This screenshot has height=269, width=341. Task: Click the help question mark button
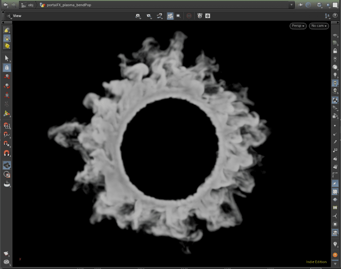[x=335, y=15]
